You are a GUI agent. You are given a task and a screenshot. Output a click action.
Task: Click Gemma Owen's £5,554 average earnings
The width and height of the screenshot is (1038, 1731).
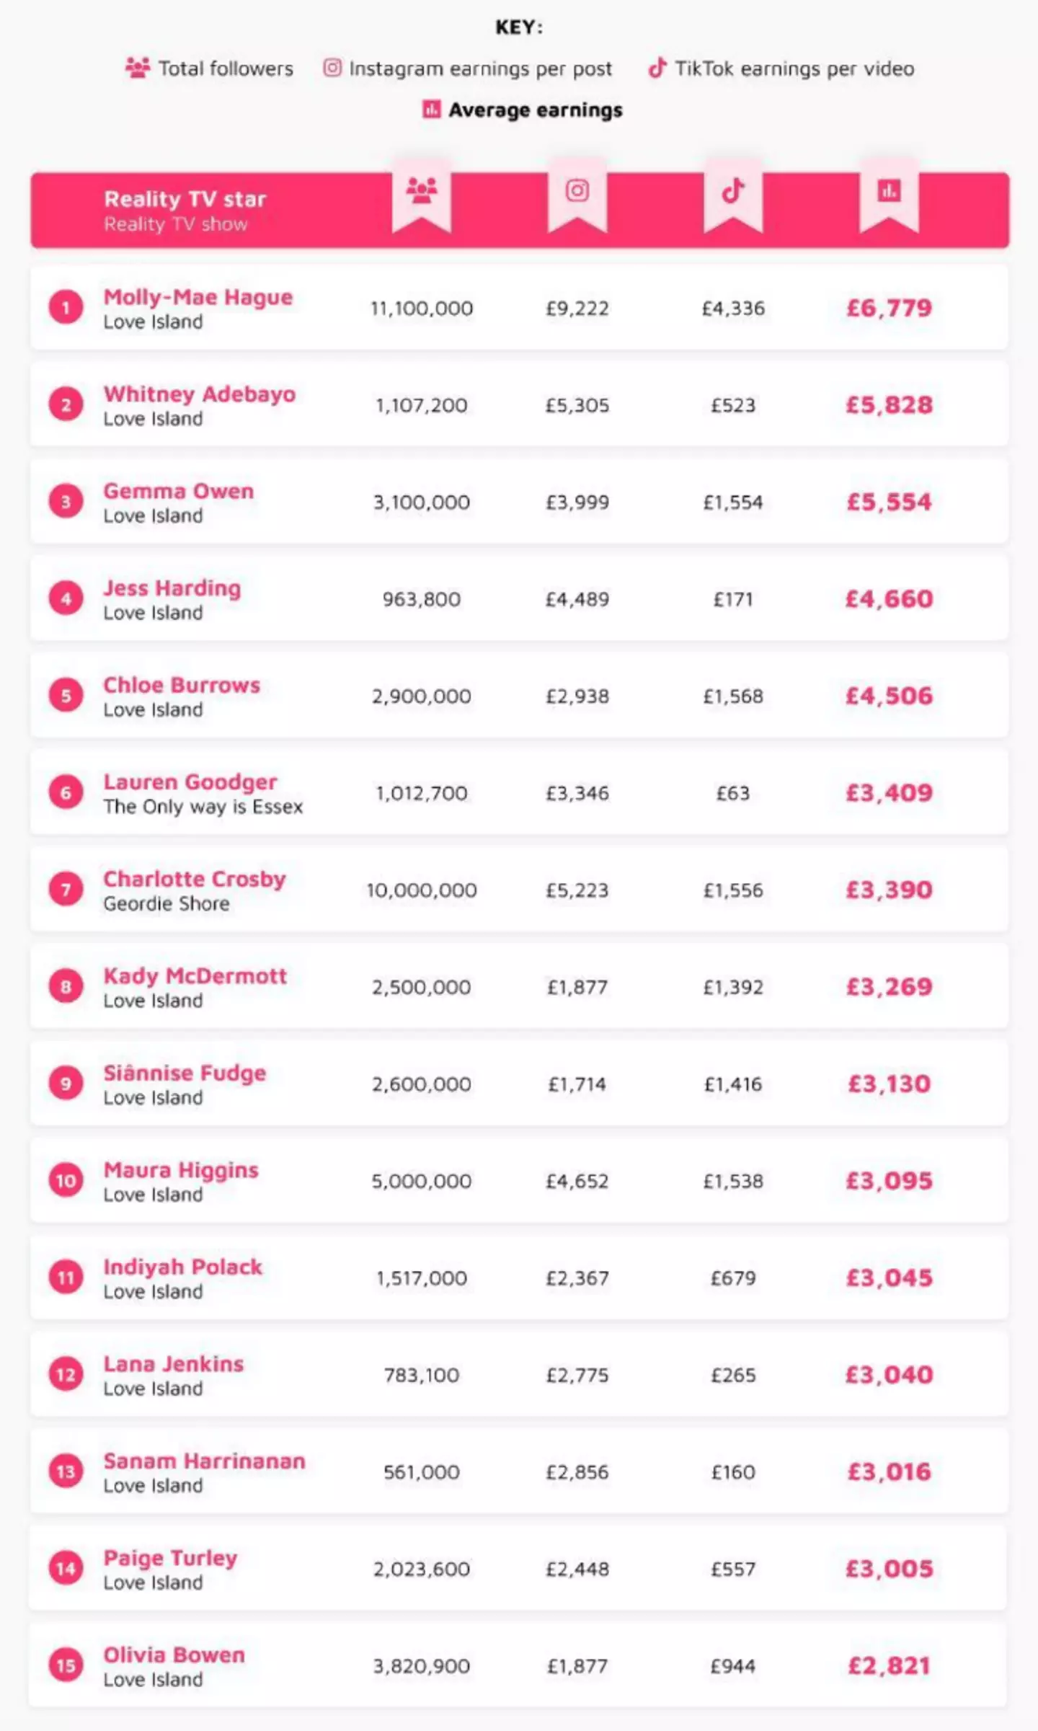tap(889, 502)
